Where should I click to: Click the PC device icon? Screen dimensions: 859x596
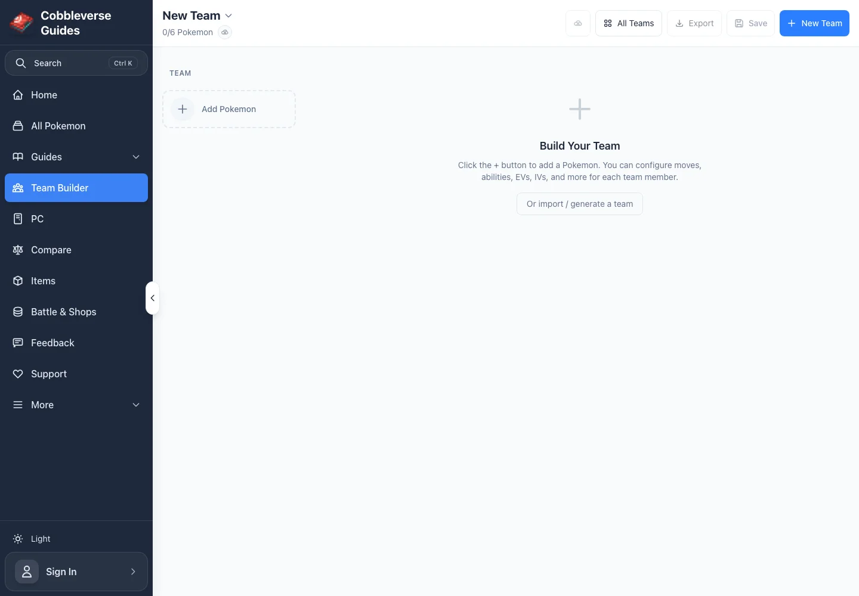18,219
